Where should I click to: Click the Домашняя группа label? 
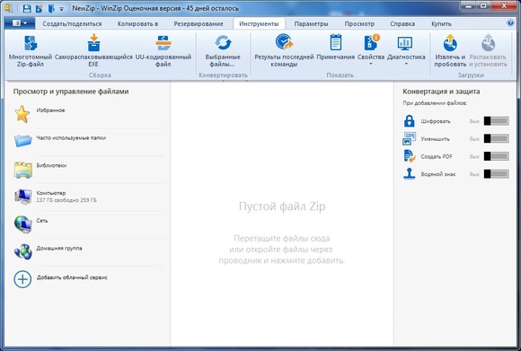59,248
